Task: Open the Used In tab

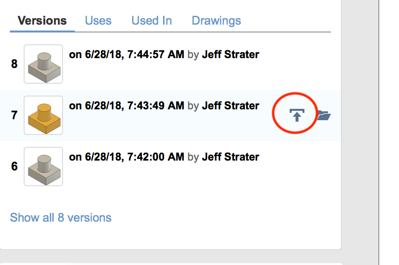Action: [x=152, y=21]
